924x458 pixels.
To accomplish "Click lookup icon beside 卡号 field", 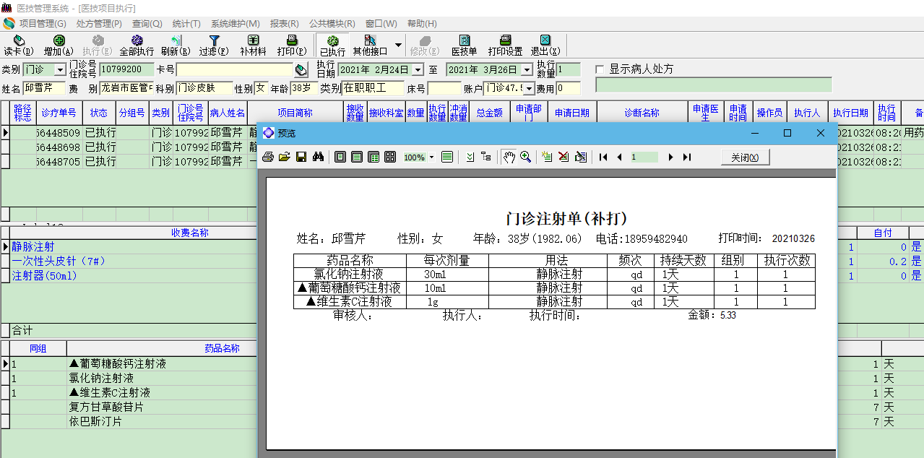I will pos(302,70).
